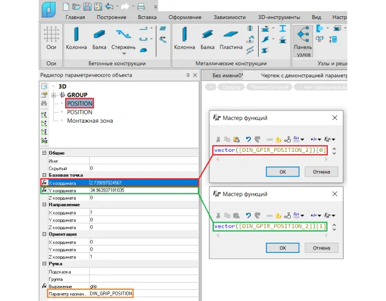Screen dimensions: 386x301
Task: Click the binoculars icon in editor sidebar
Action: point(44,103)
